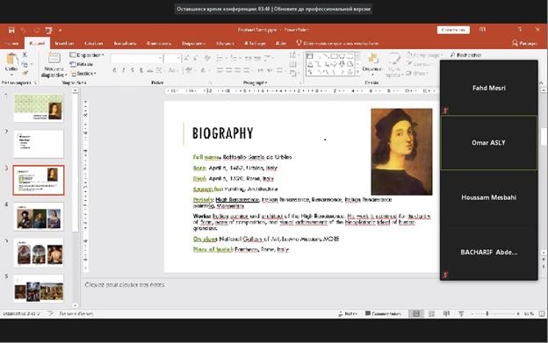
Task: Select slide 6 thumbnail
Action: point(39,289)
